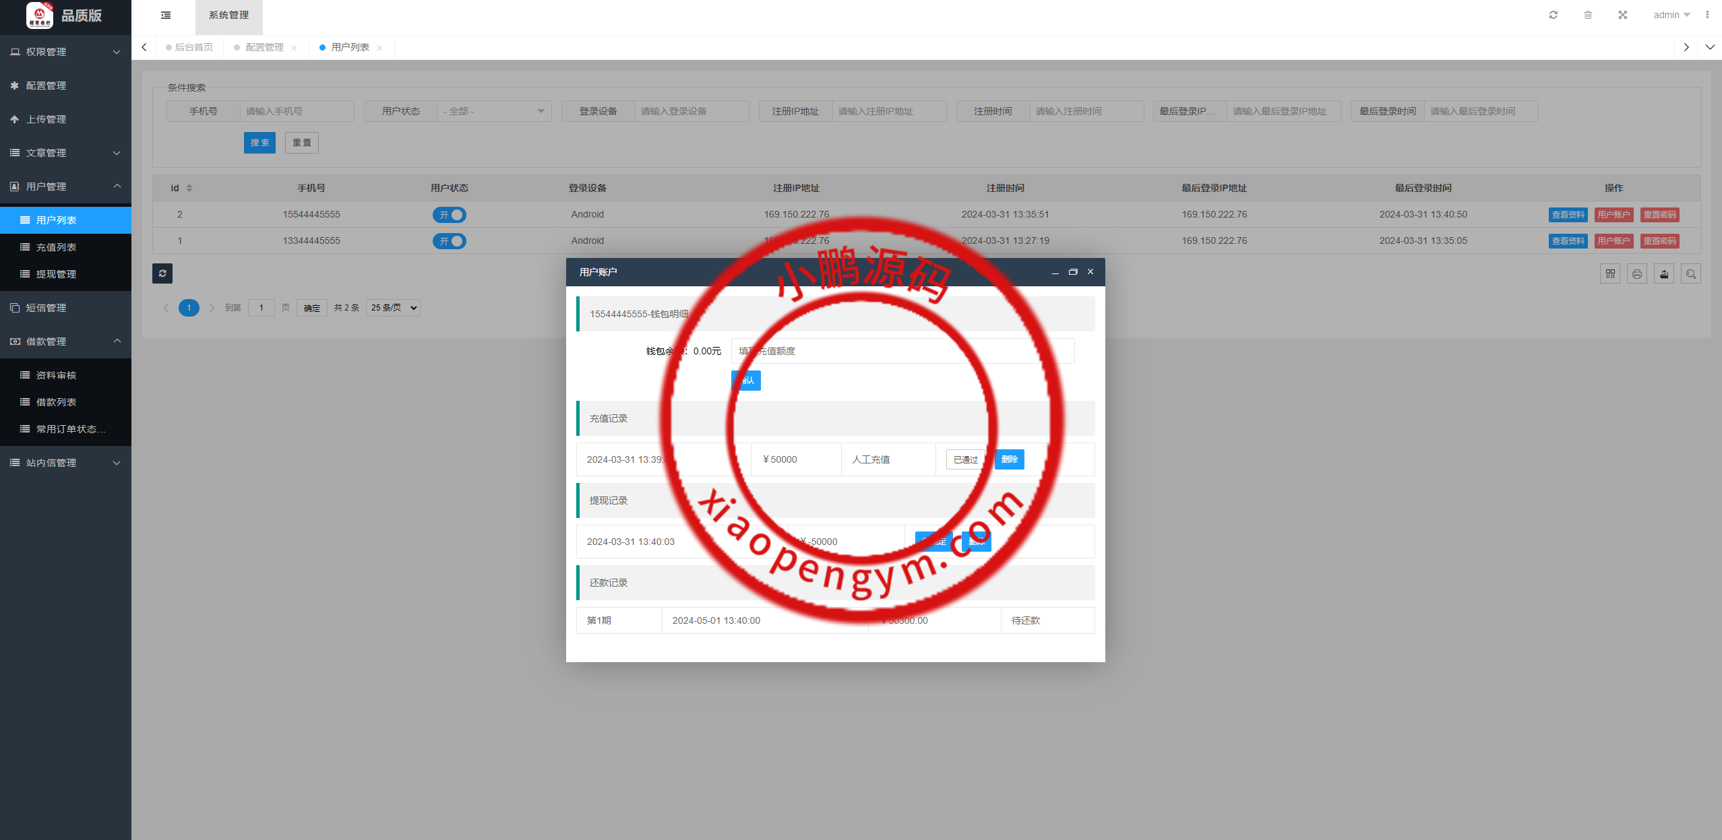Click the export table icon
This screenshot has height=840, width=1722.
tap(1663, 273)
